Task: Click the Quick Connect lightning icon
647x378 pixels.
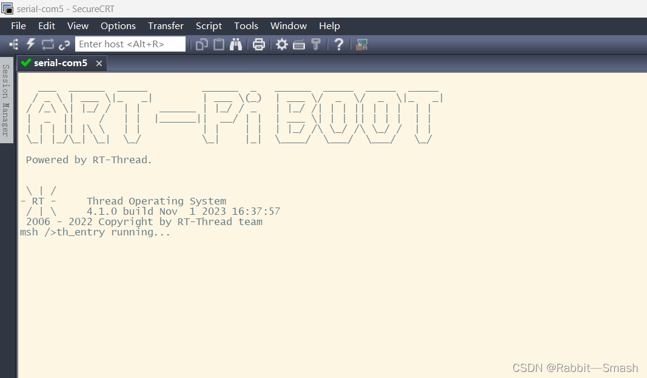Action: tap(30, 44)
